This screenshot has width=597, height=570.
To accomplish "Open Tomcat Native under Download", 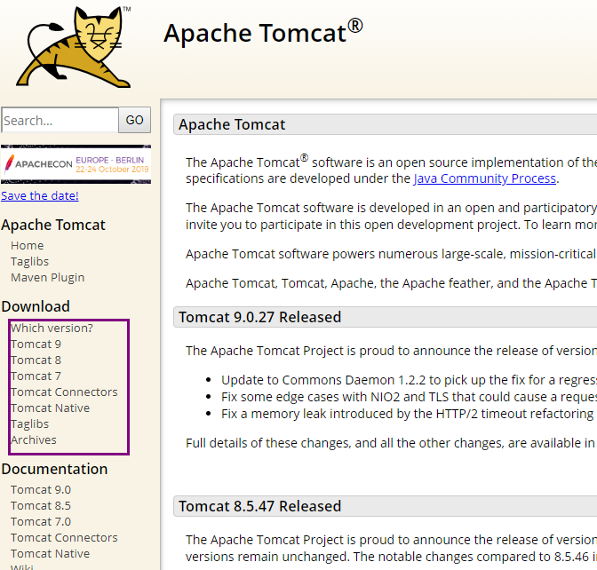I will [51, 408].
